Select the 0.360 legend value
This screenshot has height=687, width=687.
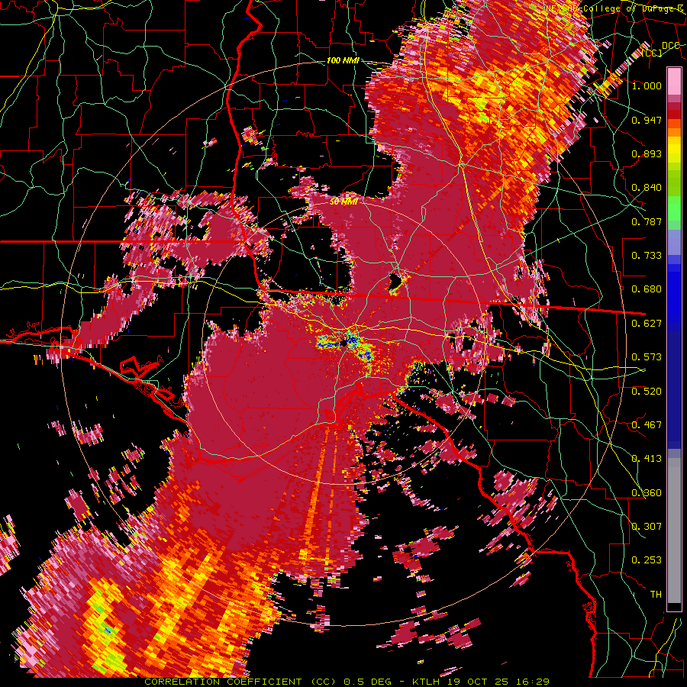point(647,493)
